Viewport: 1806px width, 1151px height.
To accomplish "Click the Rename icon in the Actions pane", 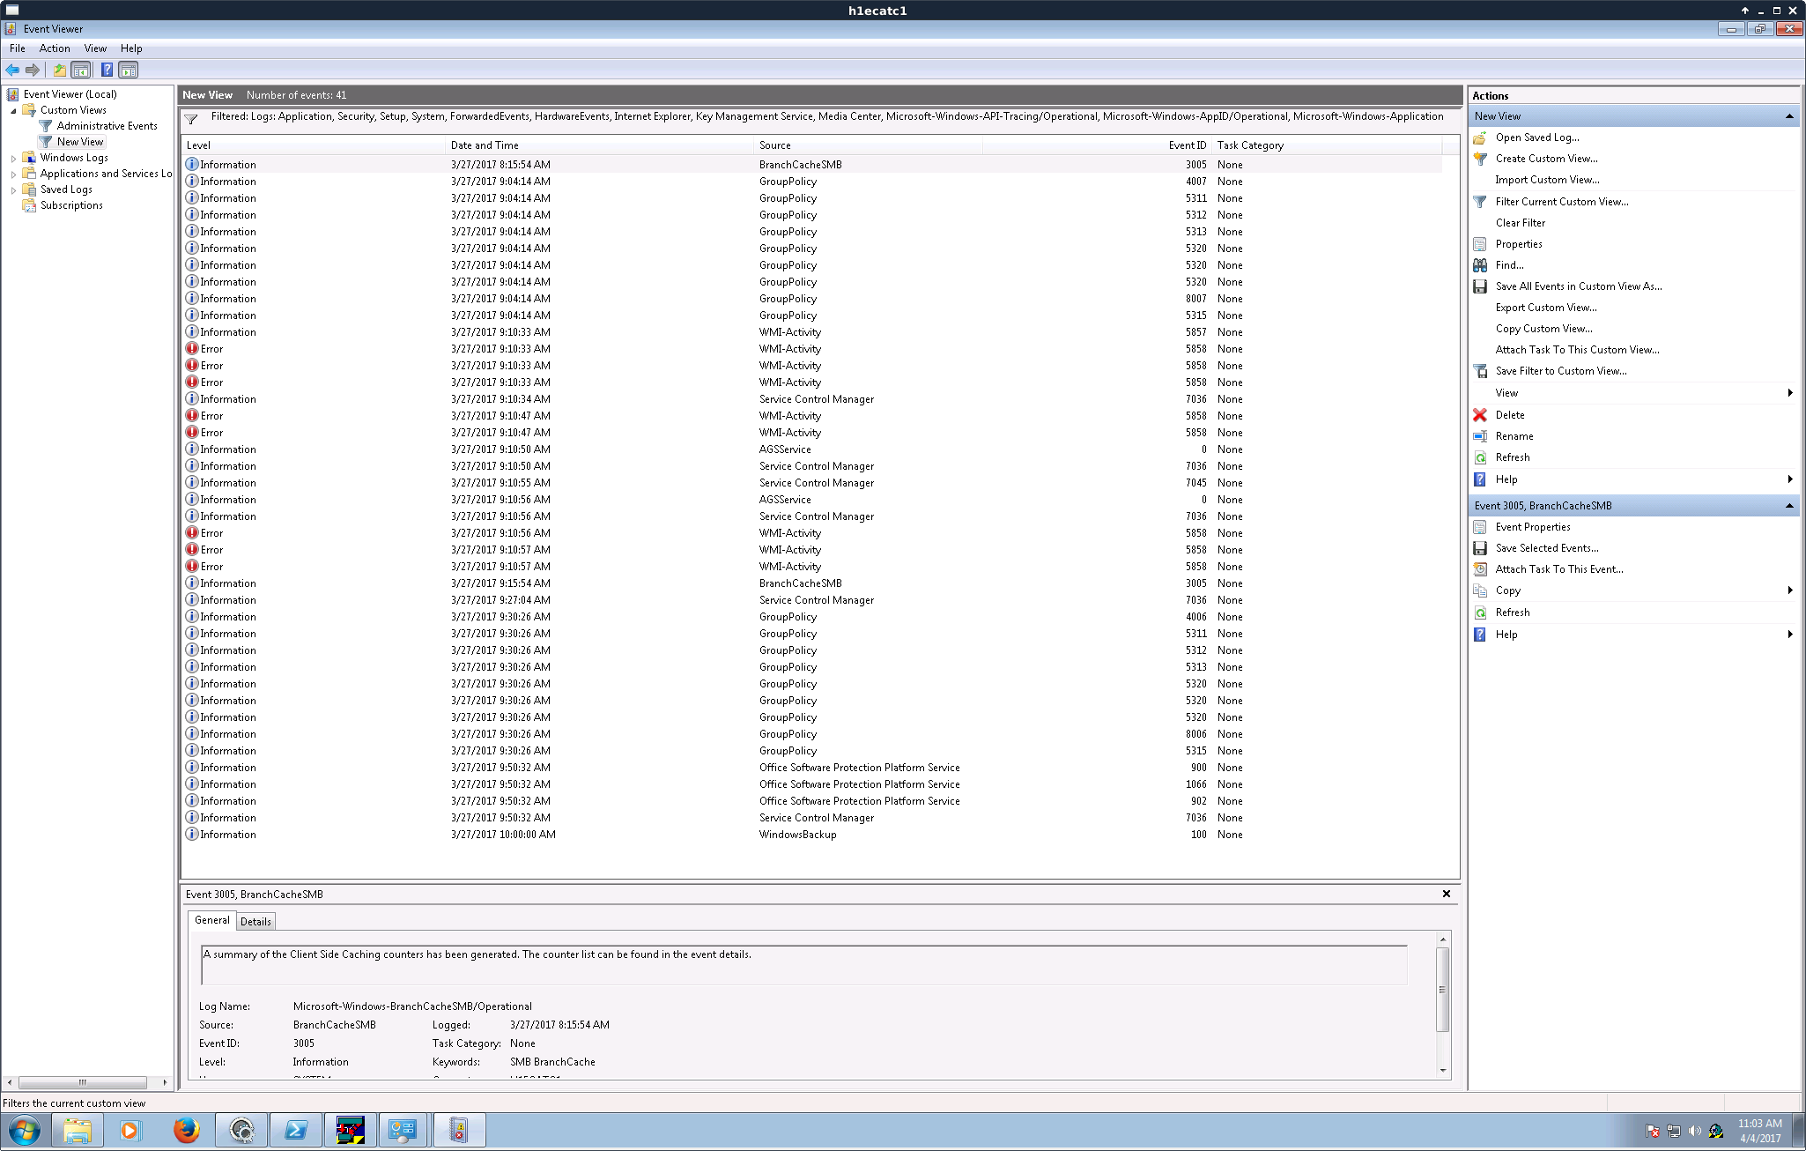I will (1480, 436).
